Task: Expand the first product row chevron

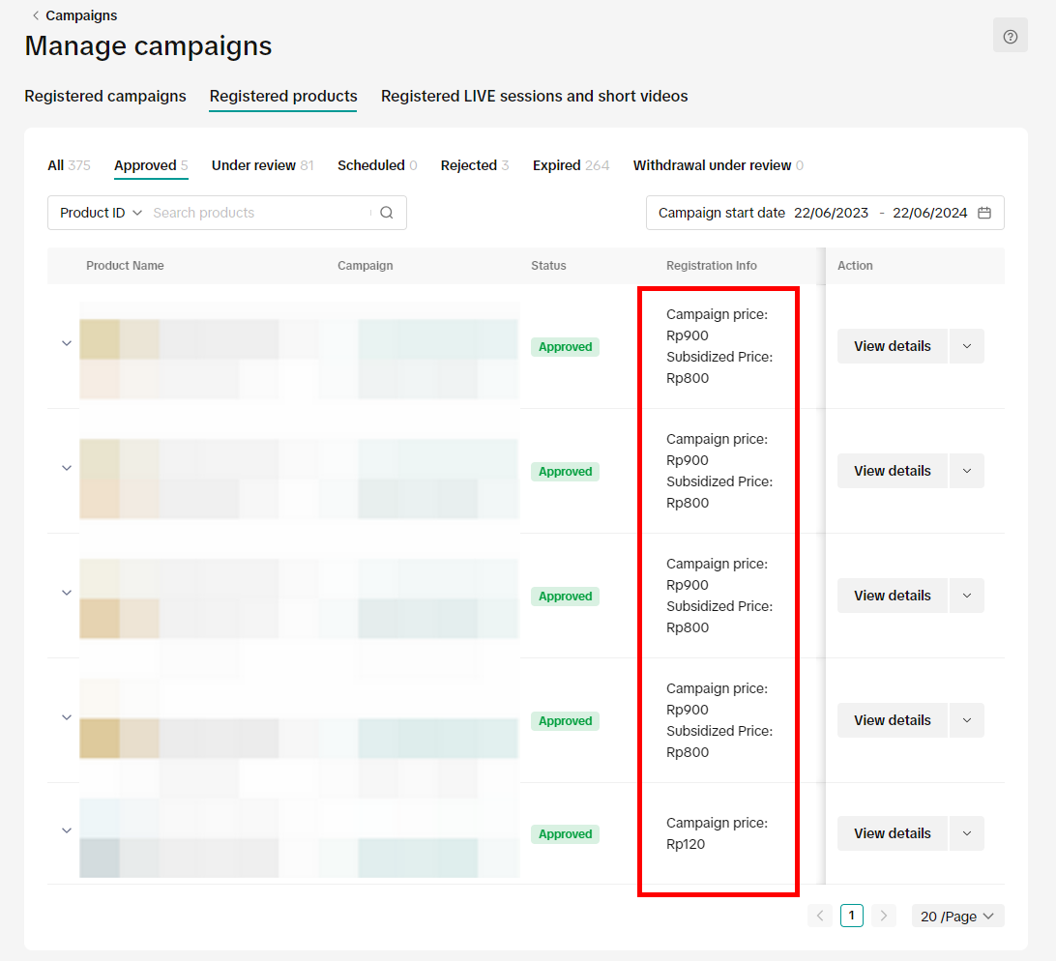Action: click(x=67, y=343)
